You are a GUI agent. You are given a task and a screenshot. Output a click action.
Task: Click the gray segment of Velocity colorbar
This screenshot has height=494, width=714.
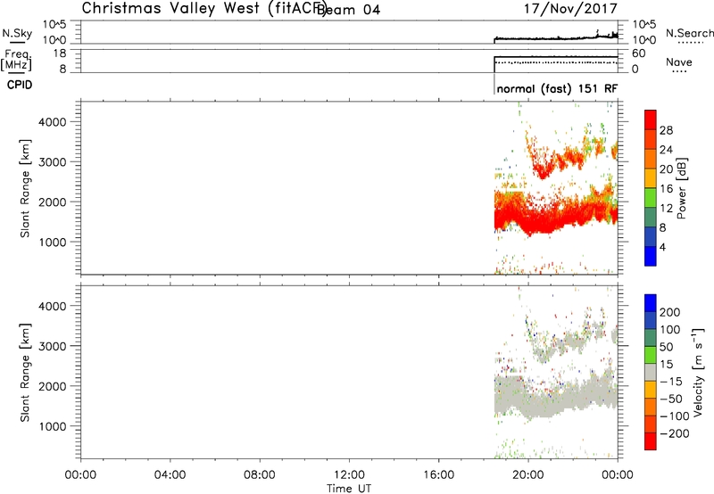point(651,372)
